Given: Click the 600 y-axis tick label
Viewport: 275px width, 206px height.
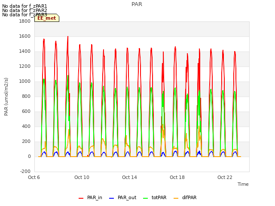Looking at the screenshot, I should point(26,112).
